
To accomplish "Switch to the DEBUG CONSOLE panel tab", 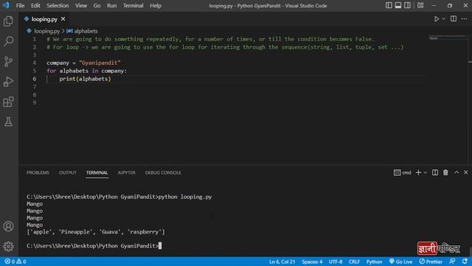I will (x=163, y=172).
